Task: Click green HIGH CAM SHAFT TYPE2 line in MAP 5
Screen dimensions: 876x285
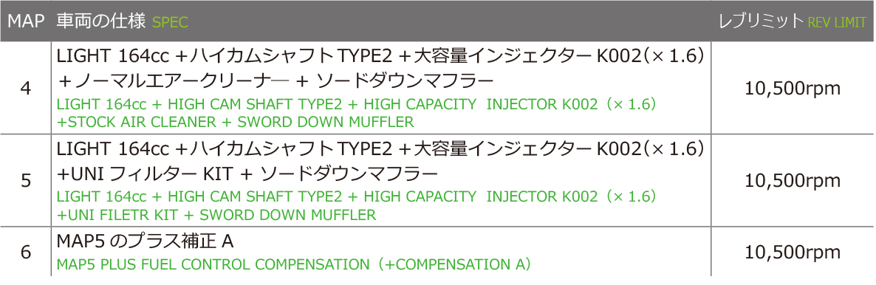Action: pyautogui.click(x=357, y=196)
